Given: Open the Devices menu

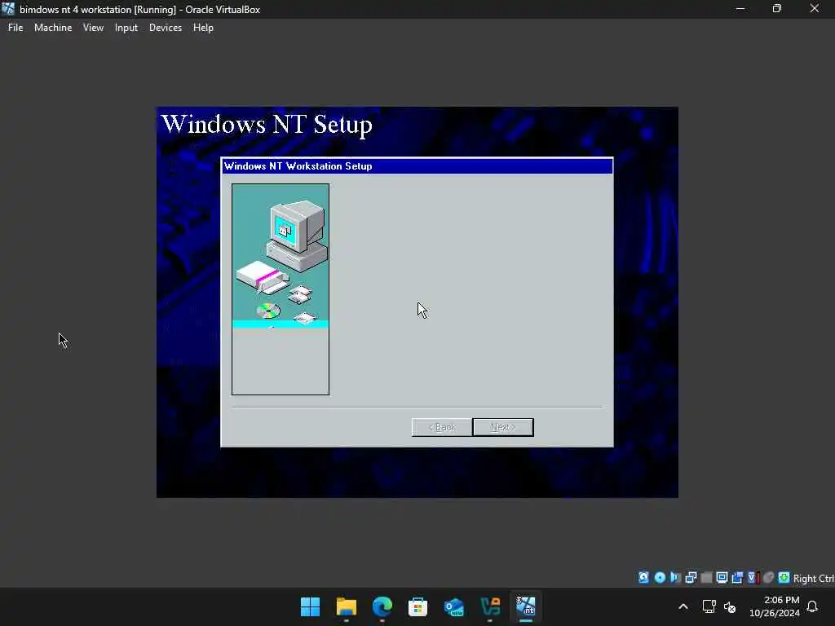Looking at the screenshot, I should coord(165,28).
